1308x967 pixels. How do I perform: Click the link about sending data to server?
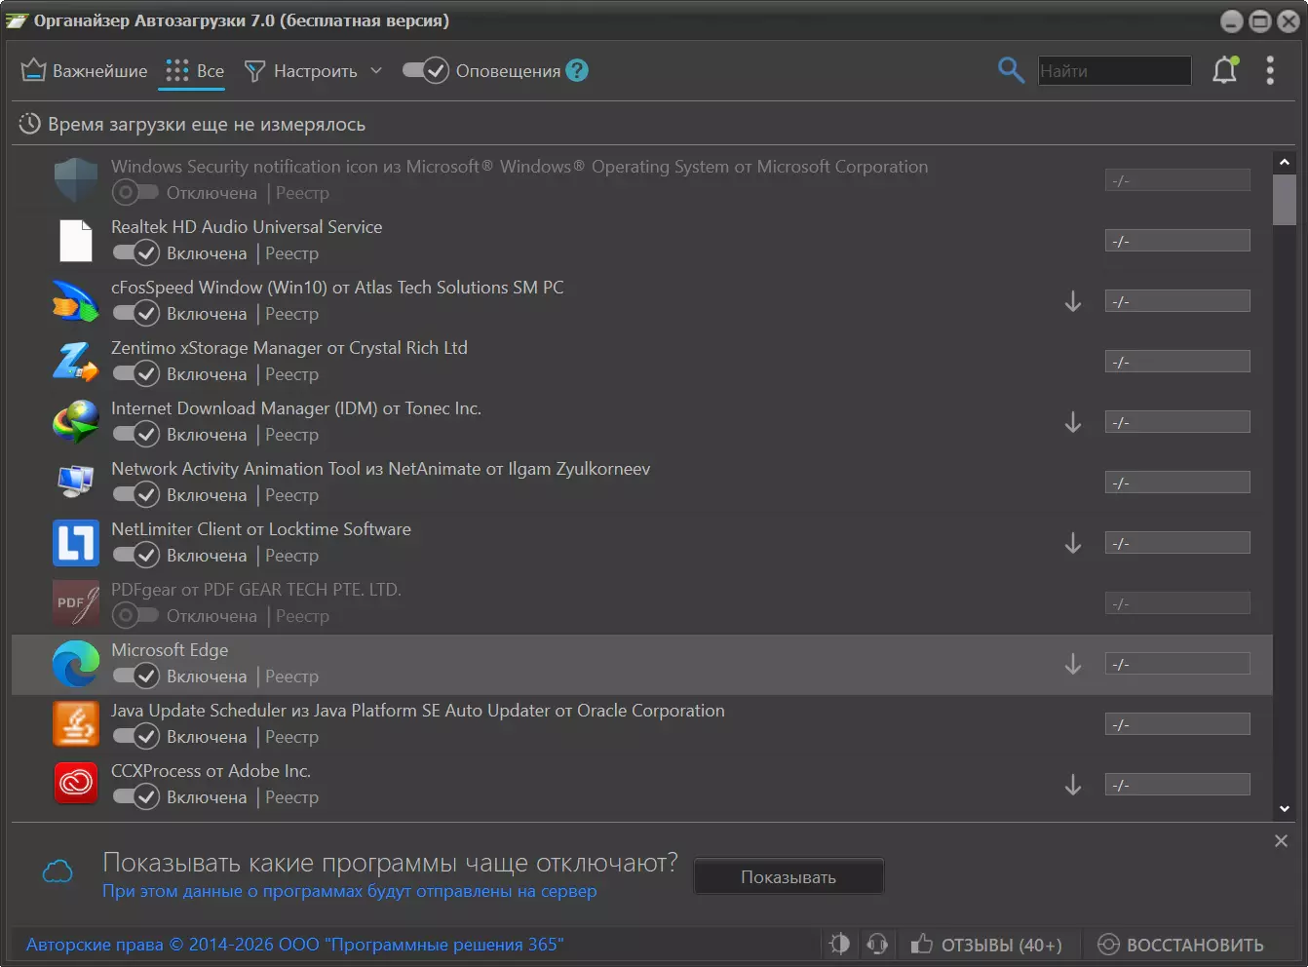(x=349, y=891)
